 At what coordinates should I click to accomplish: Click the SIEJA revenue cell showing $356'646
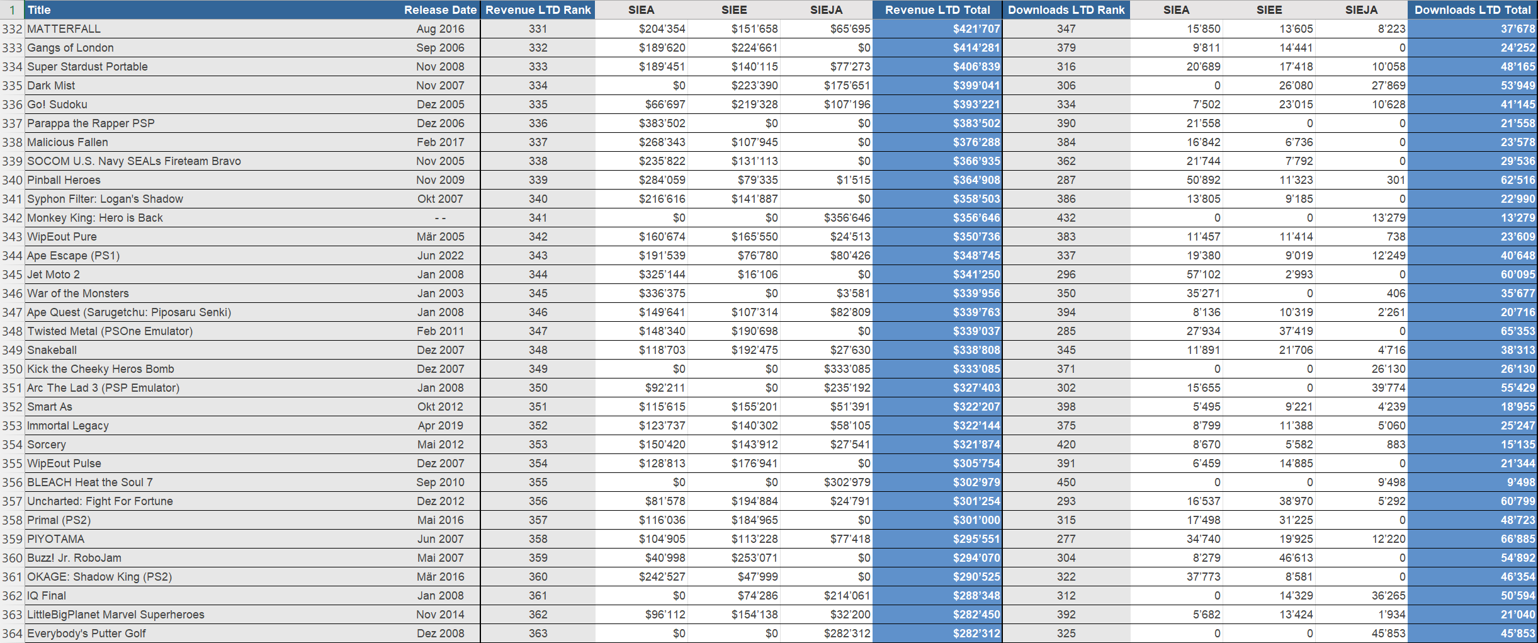[847, 218]
